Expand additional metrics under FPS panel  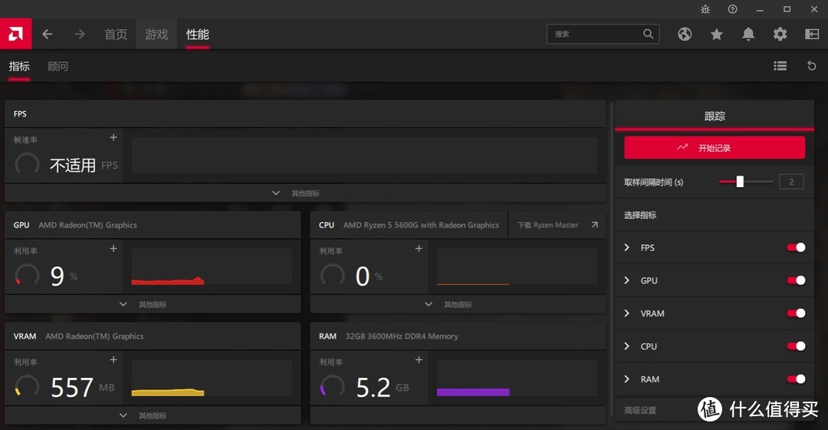(x=277, y=193)
